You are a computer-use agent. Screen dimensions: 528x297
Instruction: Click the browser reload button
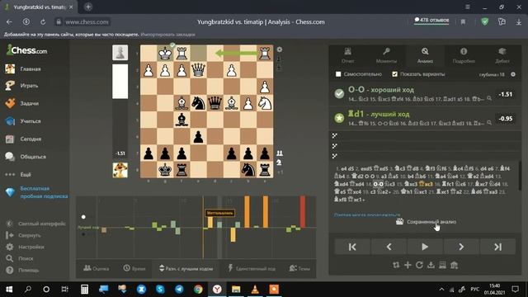[x=43, y=22]
